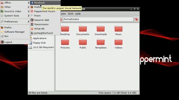Open the Documents folder

coord(83,31)
